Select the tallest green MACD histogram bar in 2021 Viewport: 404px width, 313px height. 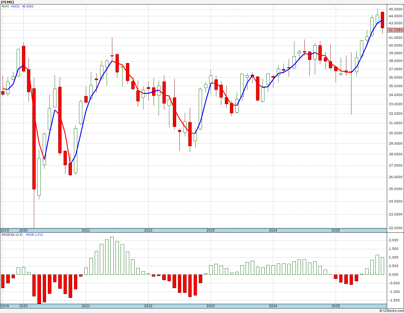112,256
